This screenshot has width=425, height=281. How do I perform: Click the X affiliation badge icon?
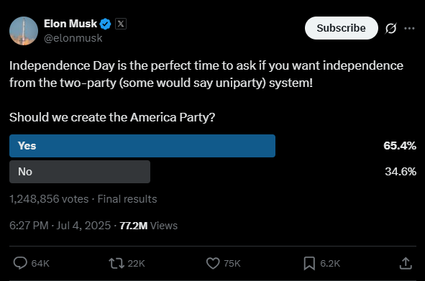121,24
